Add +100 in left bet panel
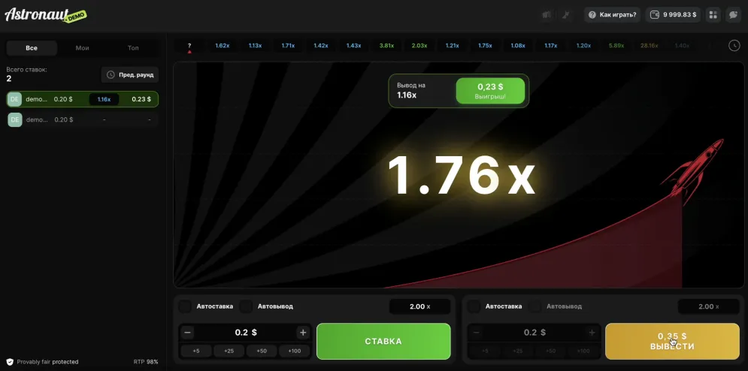 pos(295,351)
